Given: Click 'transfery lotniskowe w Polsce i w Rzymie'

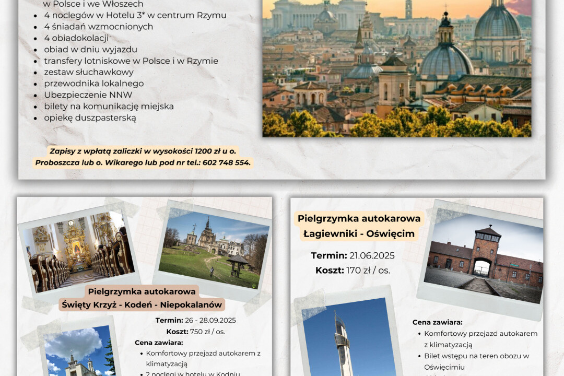Looking at the screenshot, I should point(131,61).
